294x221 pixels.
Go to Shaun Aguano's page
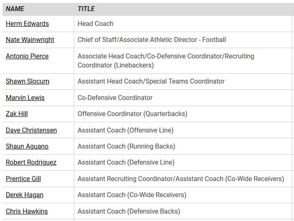(x=27, y=147)
